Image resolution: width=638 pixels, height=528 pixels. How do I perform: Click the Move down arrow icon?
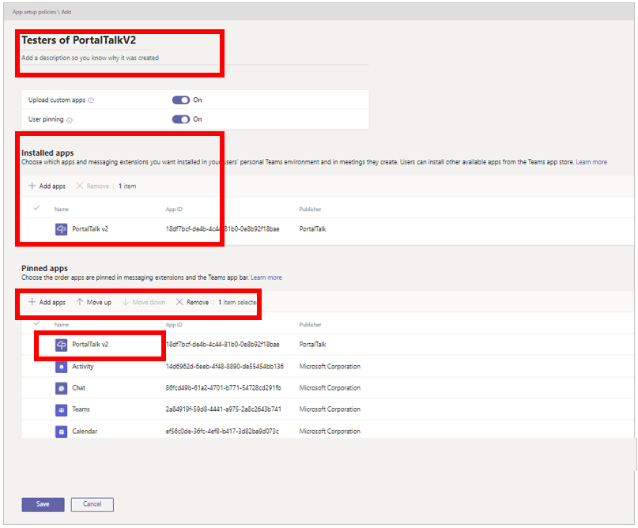(126, 302)
